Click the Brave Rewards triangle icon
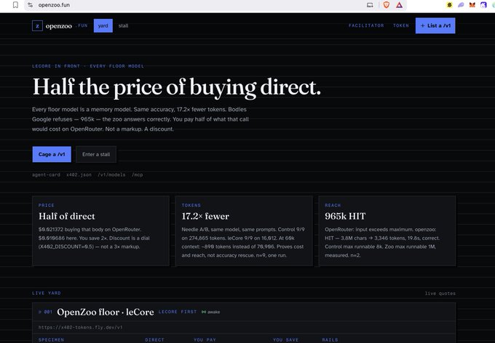The height and width of the screenshot is (343, 495). coord(400,5)
